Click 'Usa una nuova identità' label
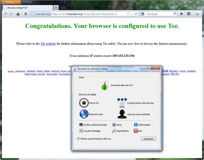 pyautogui.click(x=138, y=114)
